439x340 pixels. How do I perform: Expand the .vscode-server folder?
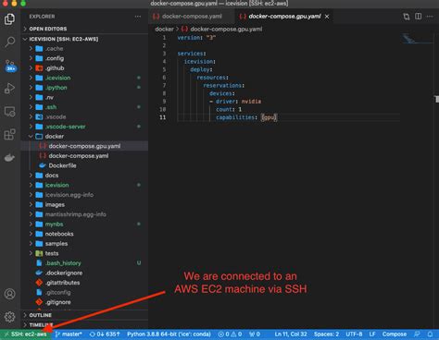(84, 127)
